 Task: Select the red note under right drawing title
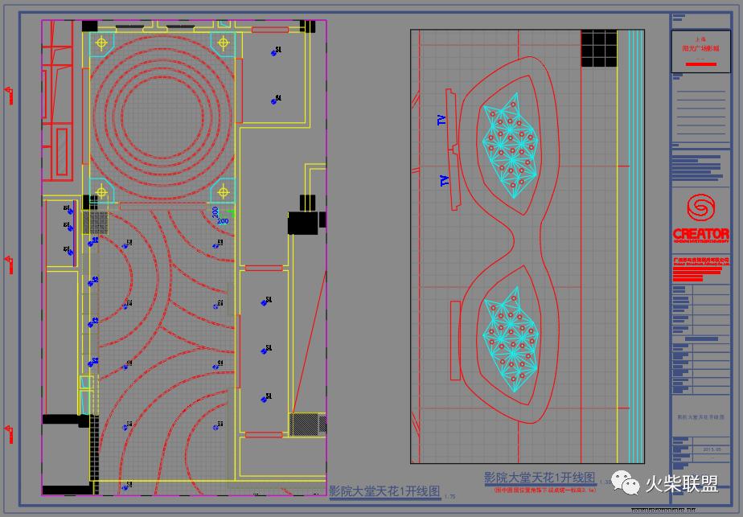[545, 490]
